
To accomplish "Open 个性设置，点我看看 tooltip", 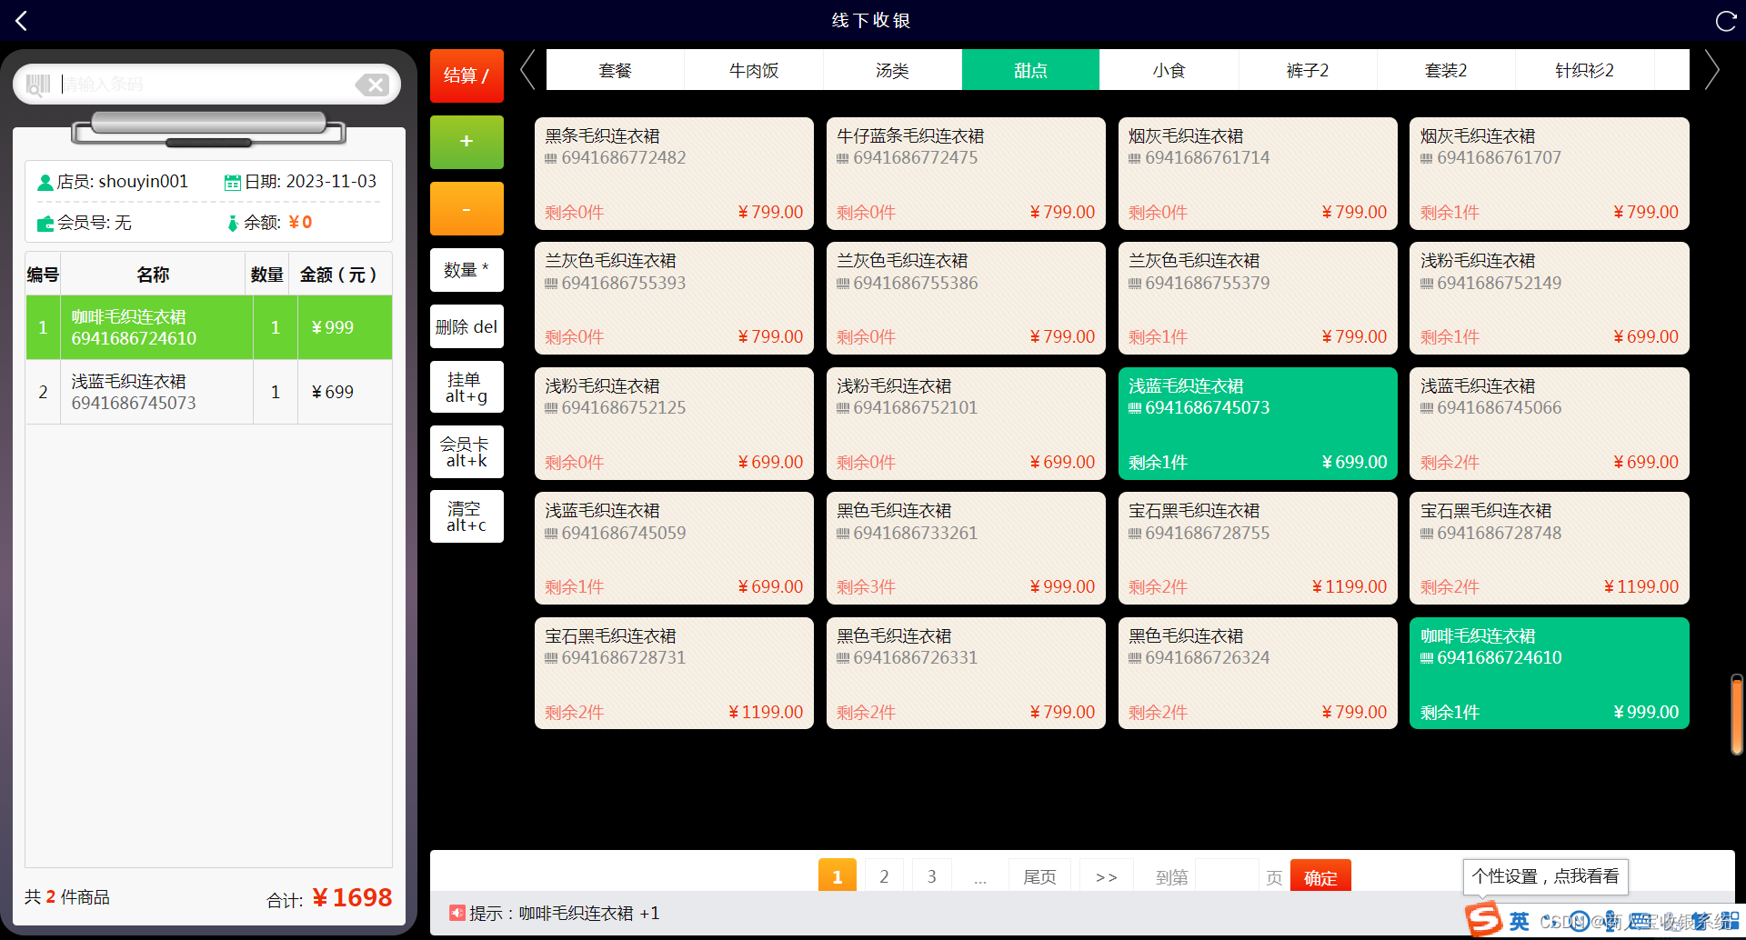I will (1545, 876).
